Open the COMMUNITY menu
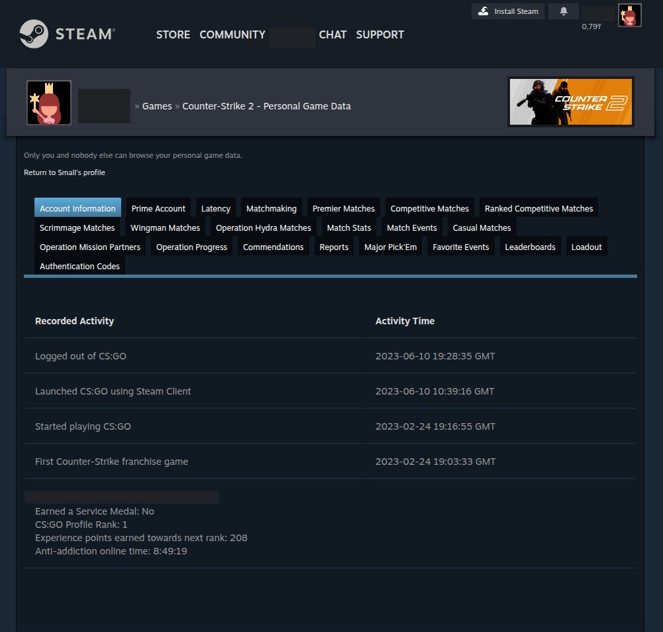This screenshot has height=632, width=663. 232,34
